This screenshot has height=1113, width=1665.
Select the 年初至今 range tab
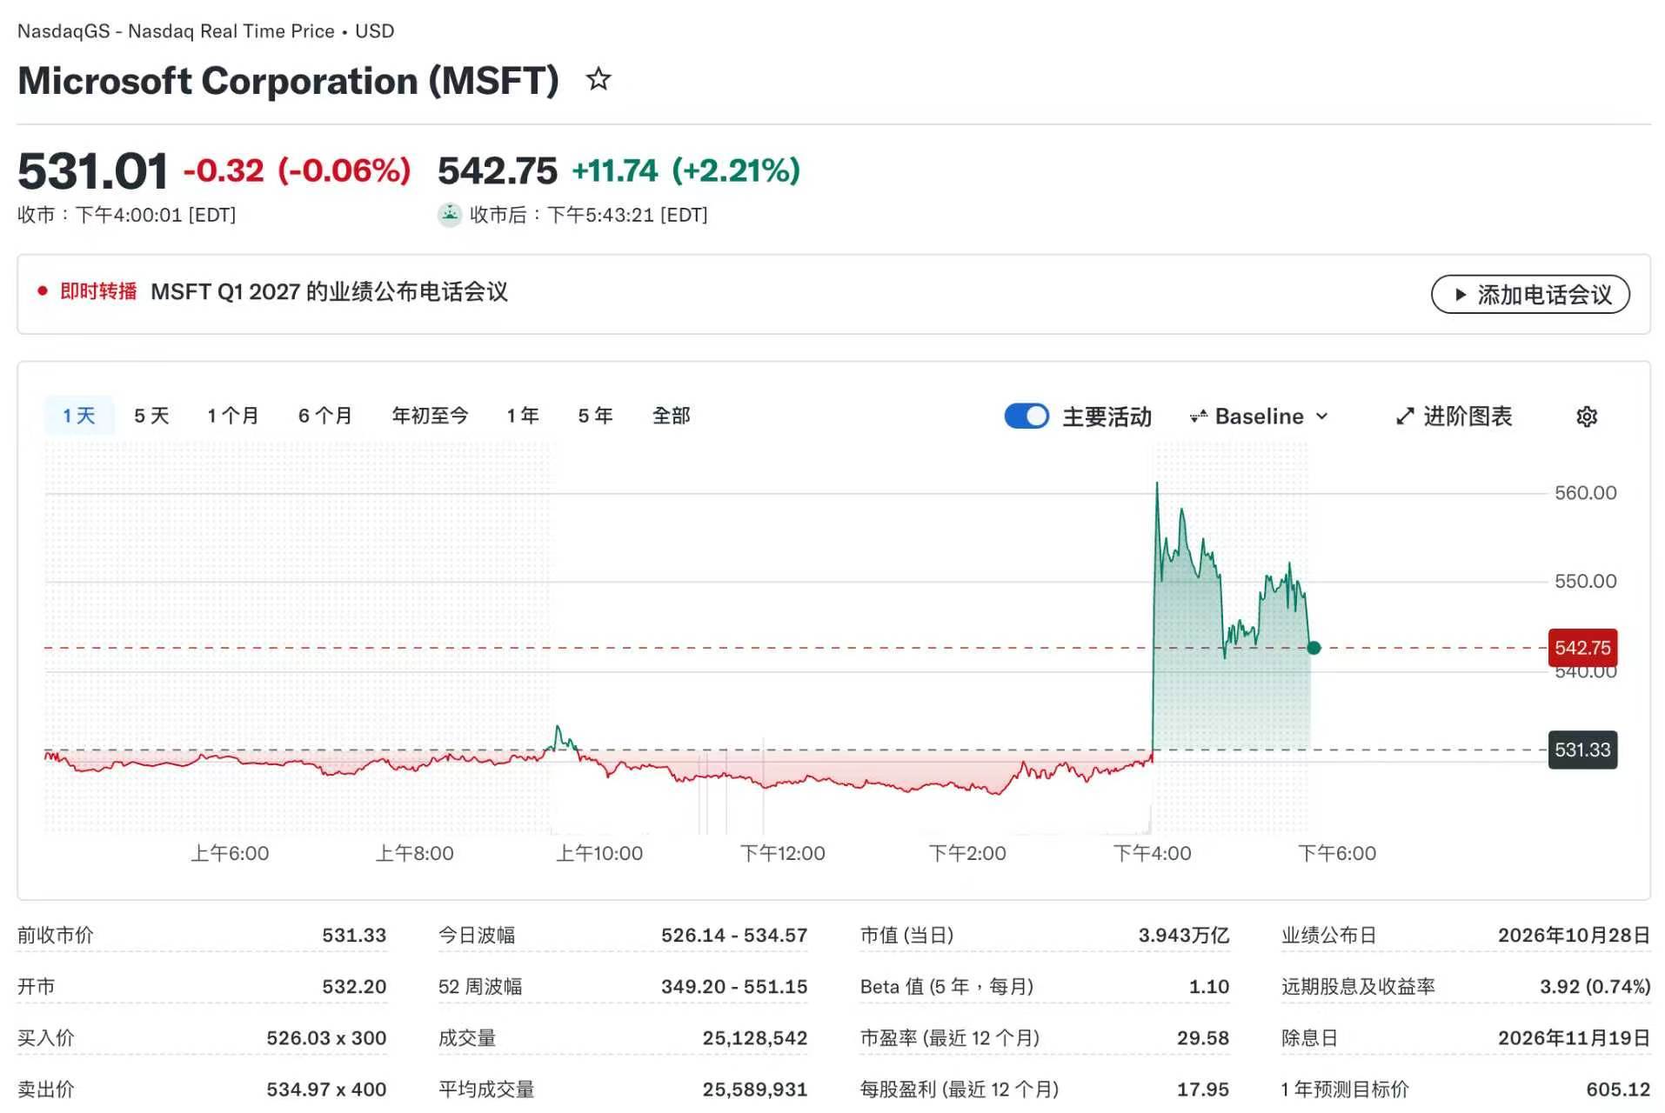[x=430, y=416]
